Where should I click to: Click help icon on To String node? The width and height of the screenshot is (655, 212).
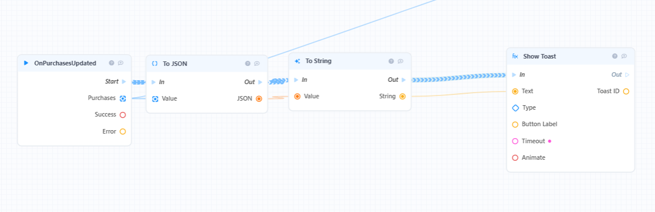(x=391, y=61)
